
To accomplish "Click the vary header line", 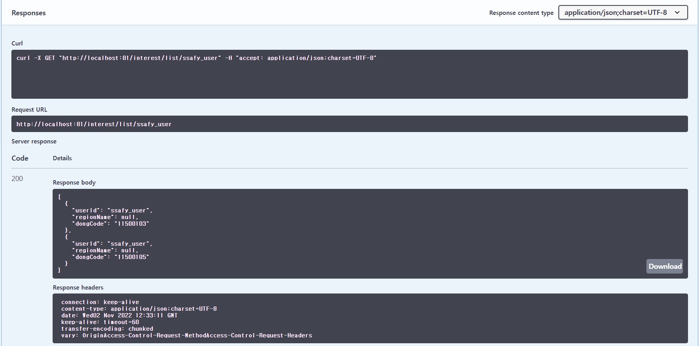I will [187, 335].
